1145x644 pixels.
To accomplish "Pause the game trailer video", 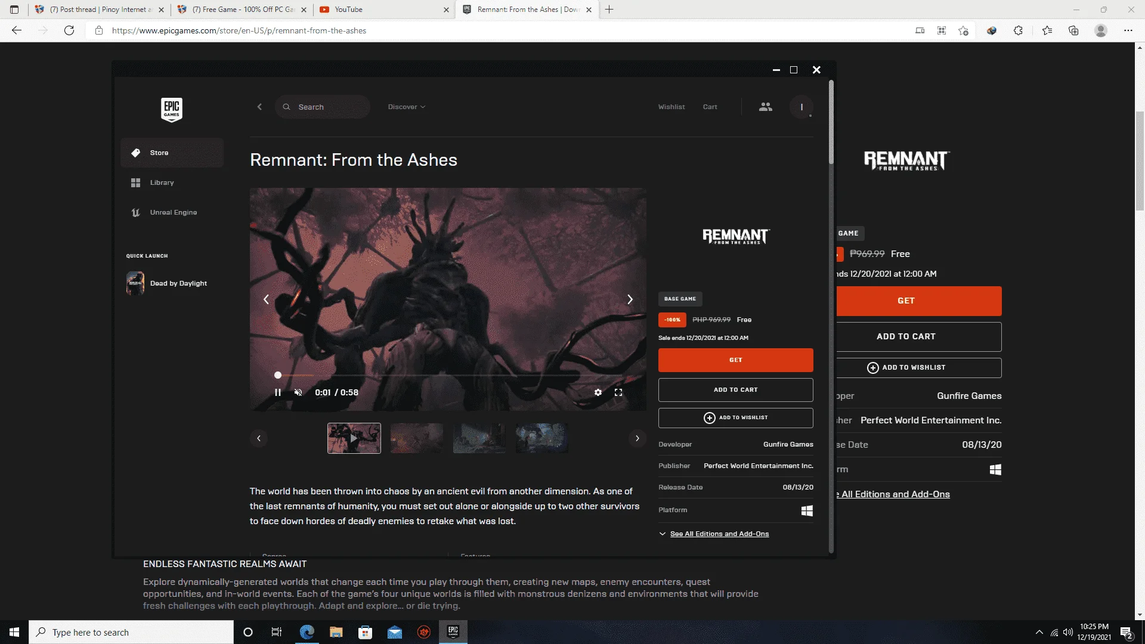I will click(278, 392).
